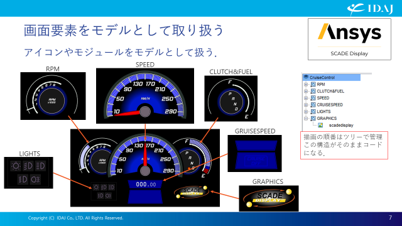
Task: Select the scadedisplay tree item
Action: coord(341,126)
